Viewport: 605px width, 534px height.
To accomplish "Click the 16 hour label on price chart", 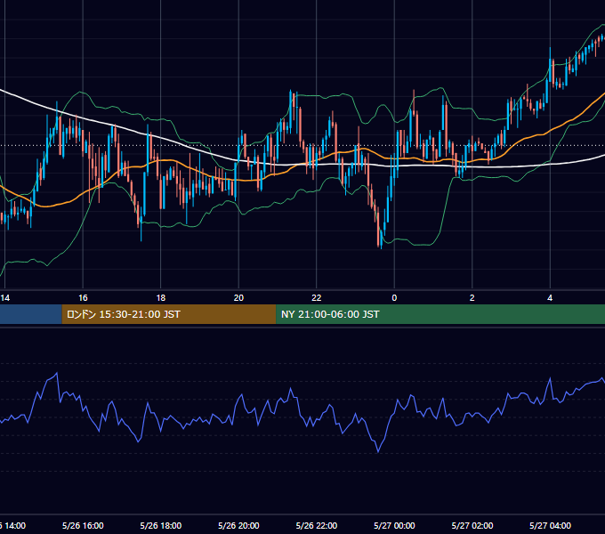I will point(83,298).
